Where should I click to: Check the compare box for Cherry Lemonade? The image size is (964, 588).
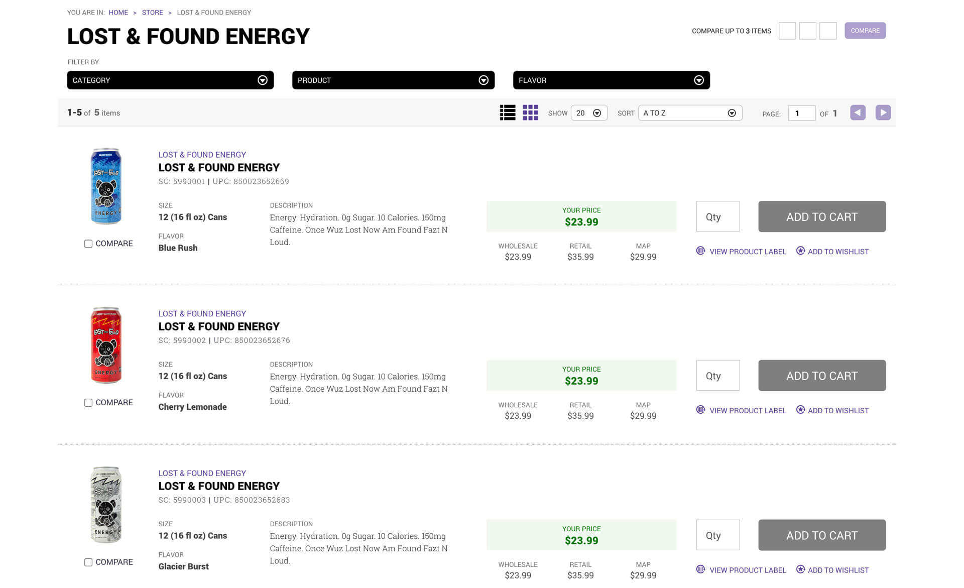click(x=88, y=402)
